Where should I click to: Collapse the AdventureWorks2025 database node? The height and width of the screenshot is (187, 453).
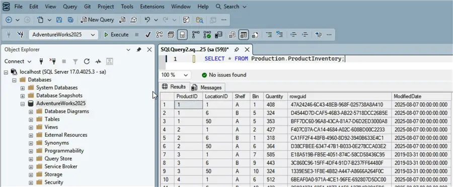pos(23,104)
